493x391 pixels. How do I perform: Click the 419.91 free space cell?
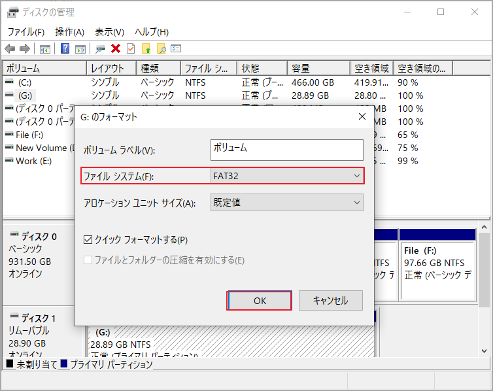[371, 82]
